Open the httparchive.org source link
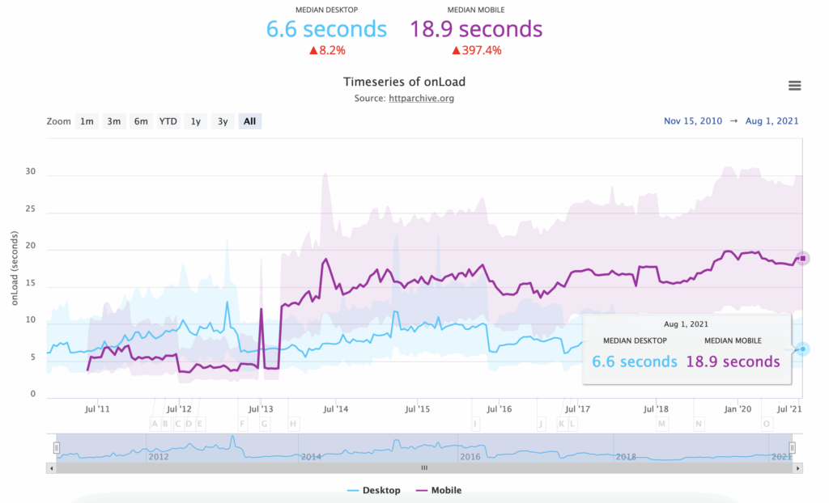Image resolution: width=829 pixels, height=503 pixels. 421,99
